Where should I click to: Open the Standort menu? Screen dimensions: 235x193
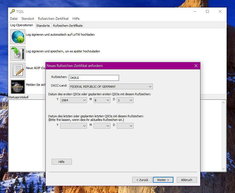28,19
